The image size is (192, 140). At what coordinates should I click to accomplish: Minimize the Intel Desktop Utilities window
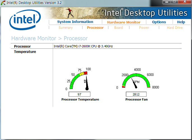(166, 2)
